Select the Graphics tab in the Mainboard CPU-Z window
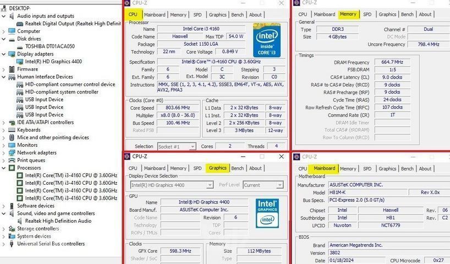 [x=387, y=169]
